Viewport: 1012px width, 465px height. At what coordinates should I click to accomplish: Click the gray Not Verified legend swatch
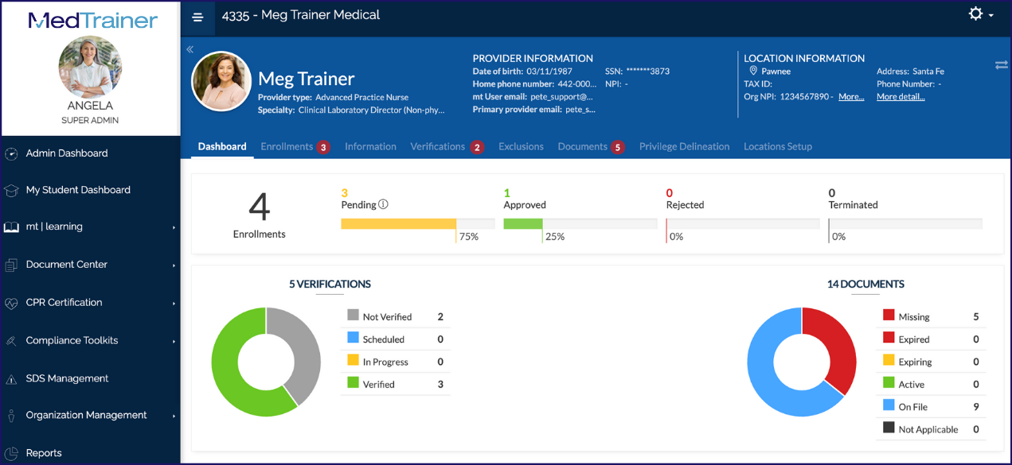(353, 316)
